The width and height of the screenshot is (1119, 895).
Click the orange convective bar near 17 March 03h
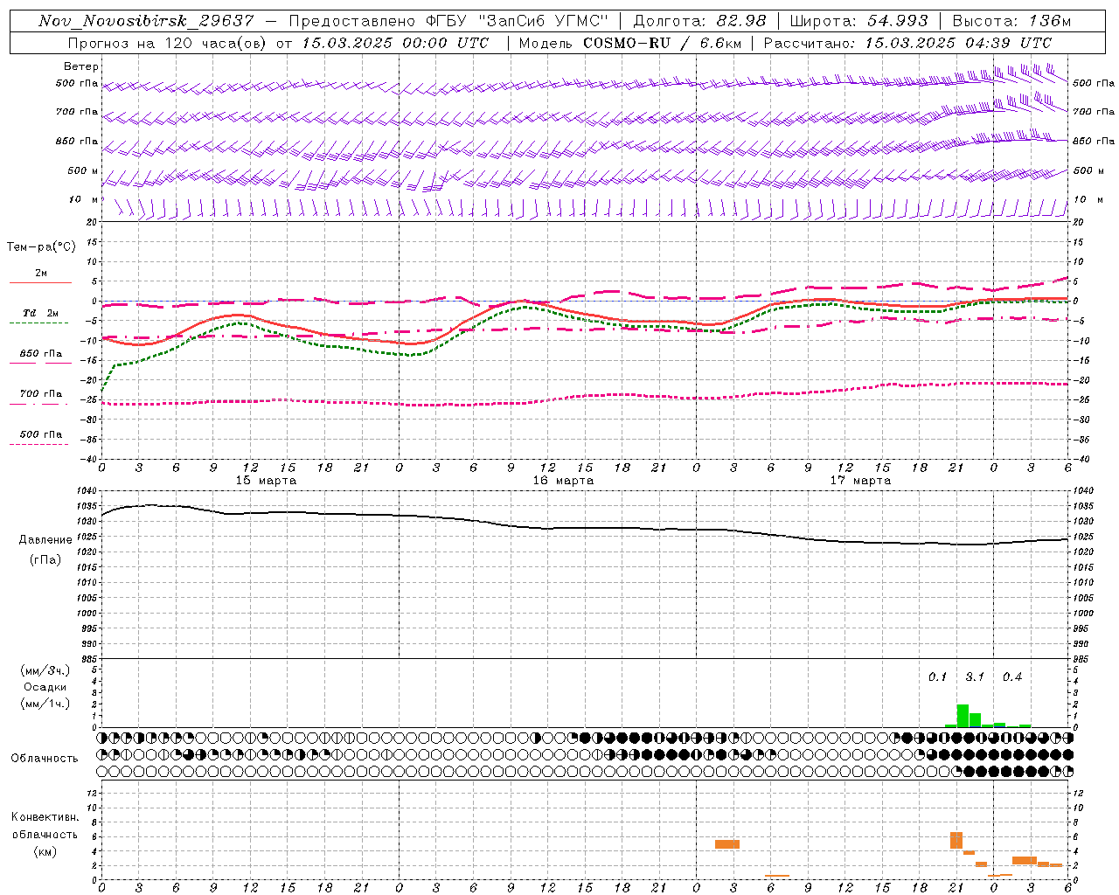(727, 844)
